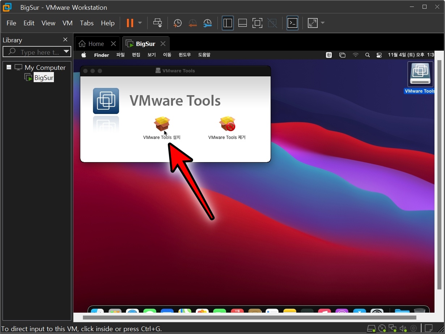The height and width of the screenshot is (334, 445).
Task: Open the 이동 menu in Finder
Action: coord(167,55)
